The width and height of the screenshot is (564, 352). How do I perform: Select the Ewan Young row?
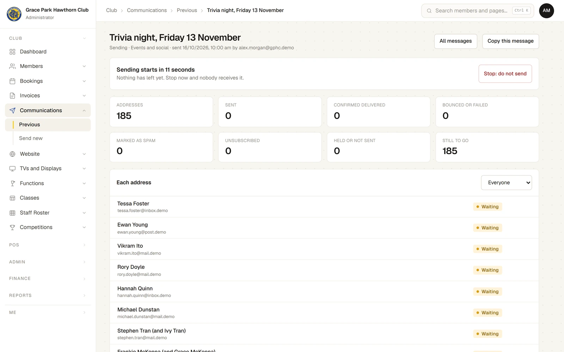click(324, 228)
